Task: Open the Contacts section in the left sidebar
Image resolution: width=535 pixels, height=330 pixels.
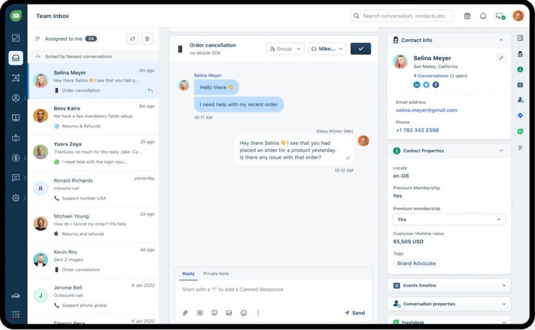Action: [x=16, y=97]
